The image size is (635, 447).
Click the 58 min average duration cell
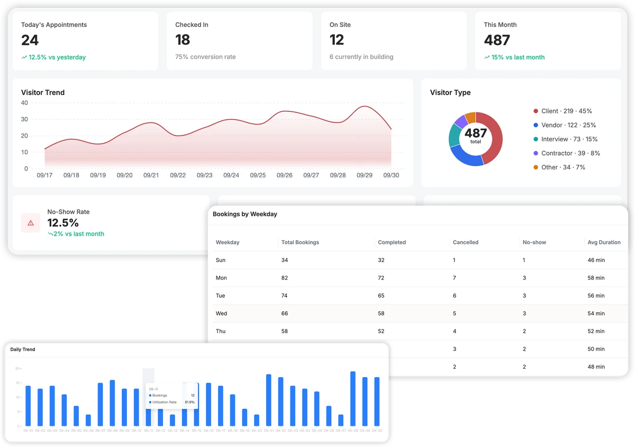coord(596,278)
